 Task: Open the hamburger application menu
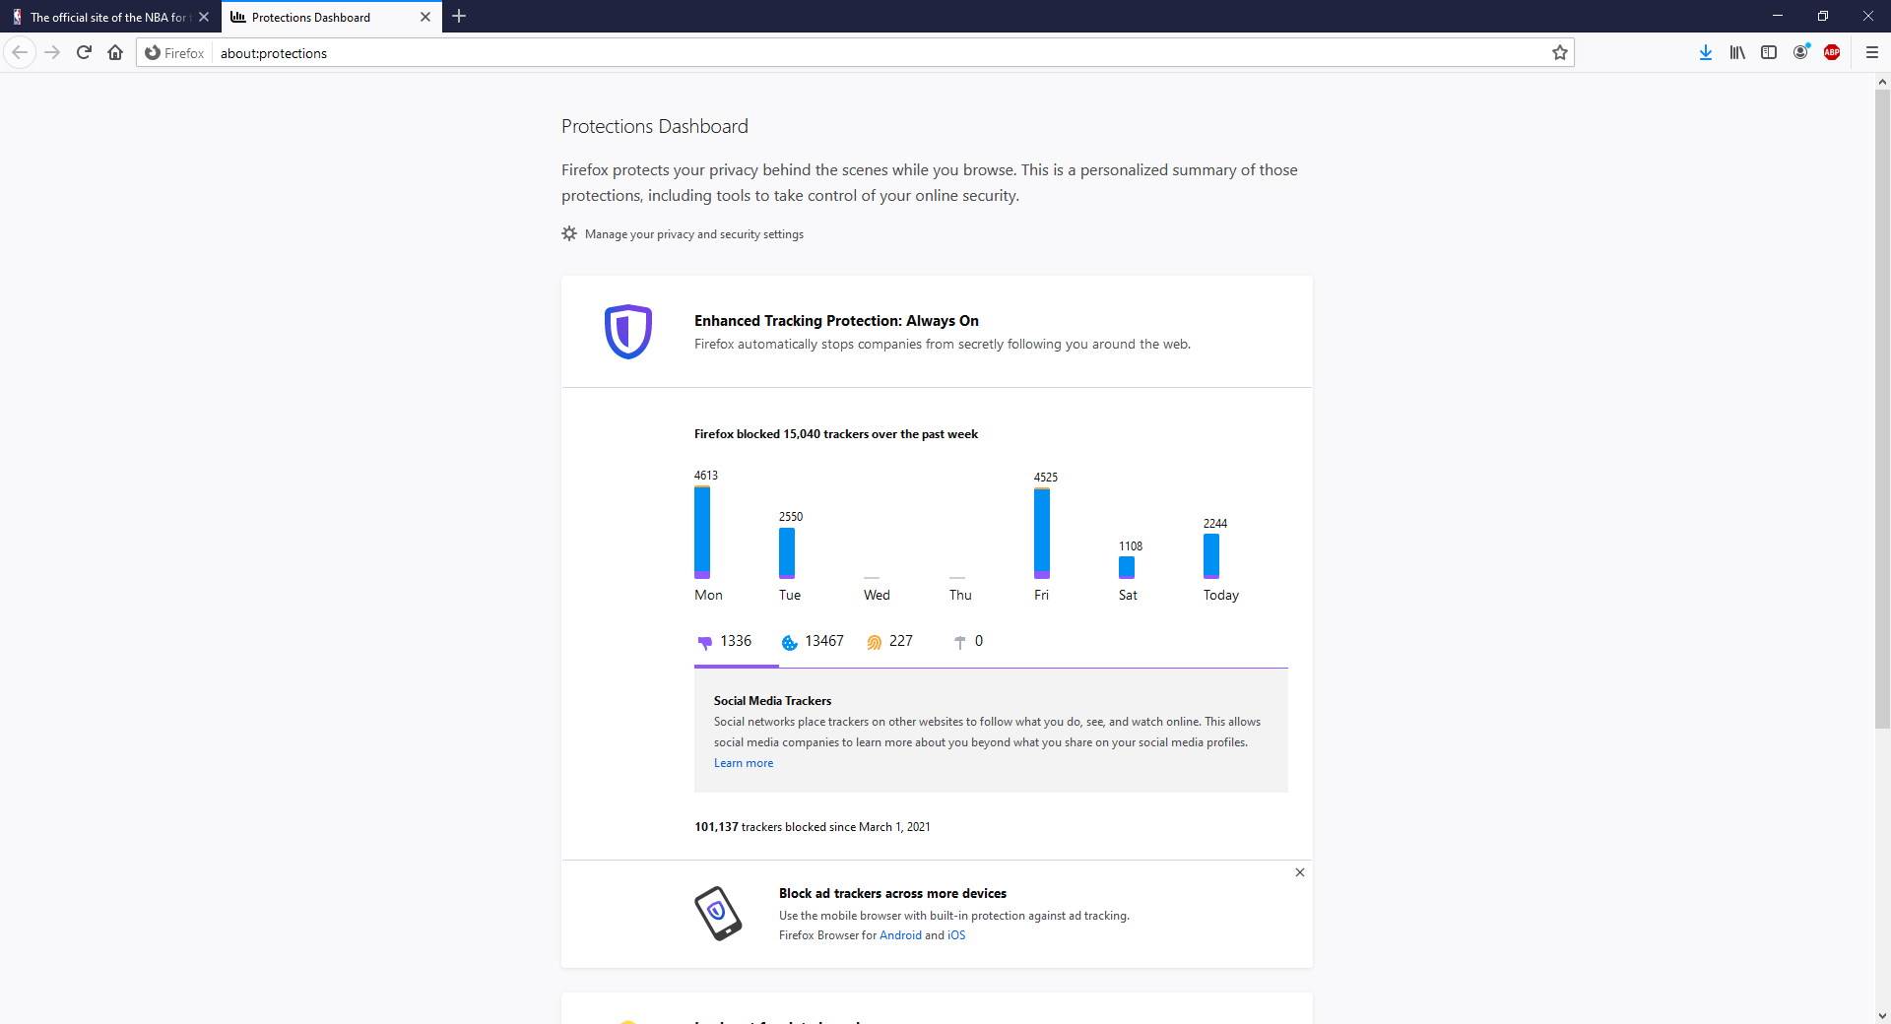tap(1872, 53)
